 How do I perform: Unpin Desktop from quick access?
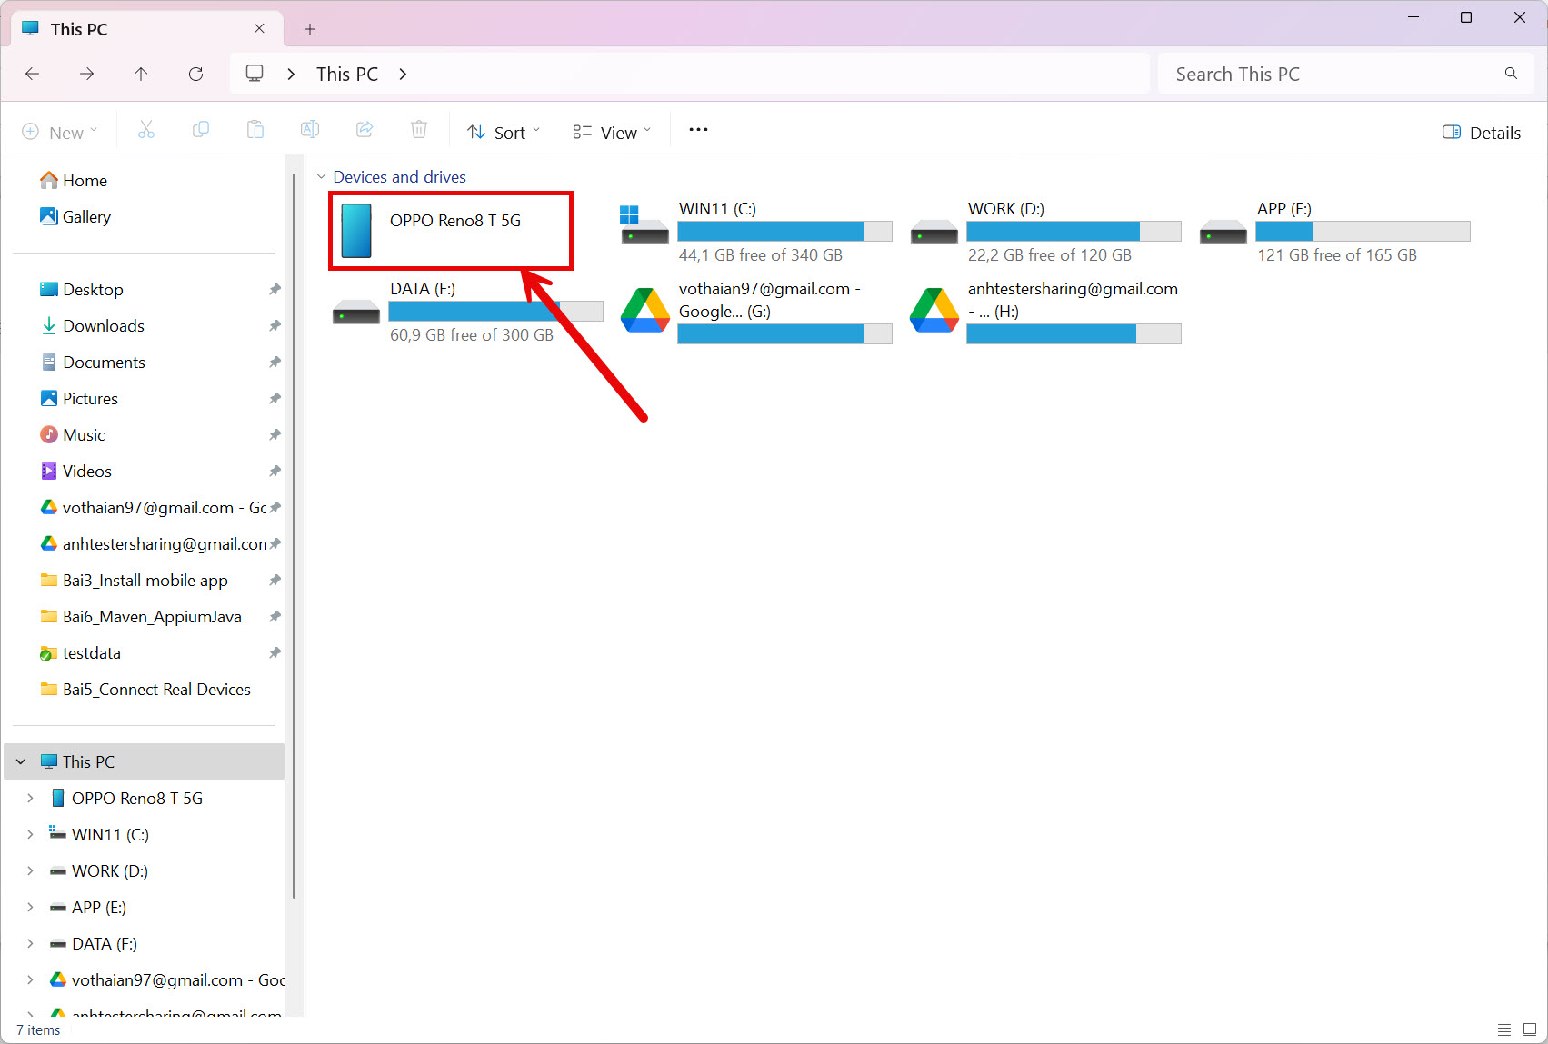pos(275,289)
